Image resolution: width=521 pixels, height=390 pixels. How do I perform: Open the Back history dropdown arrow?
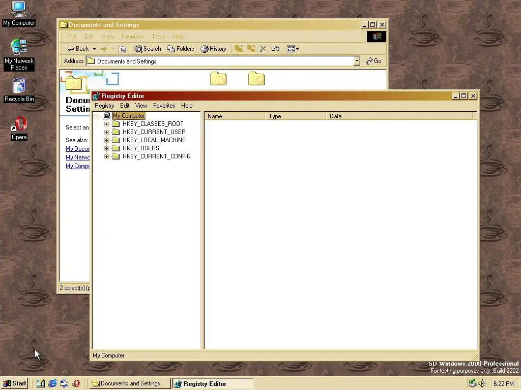point(94,49)
